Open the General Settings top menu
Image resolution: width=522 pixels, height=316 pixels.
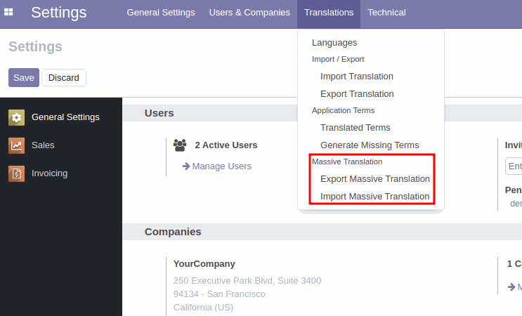(161, 13)
